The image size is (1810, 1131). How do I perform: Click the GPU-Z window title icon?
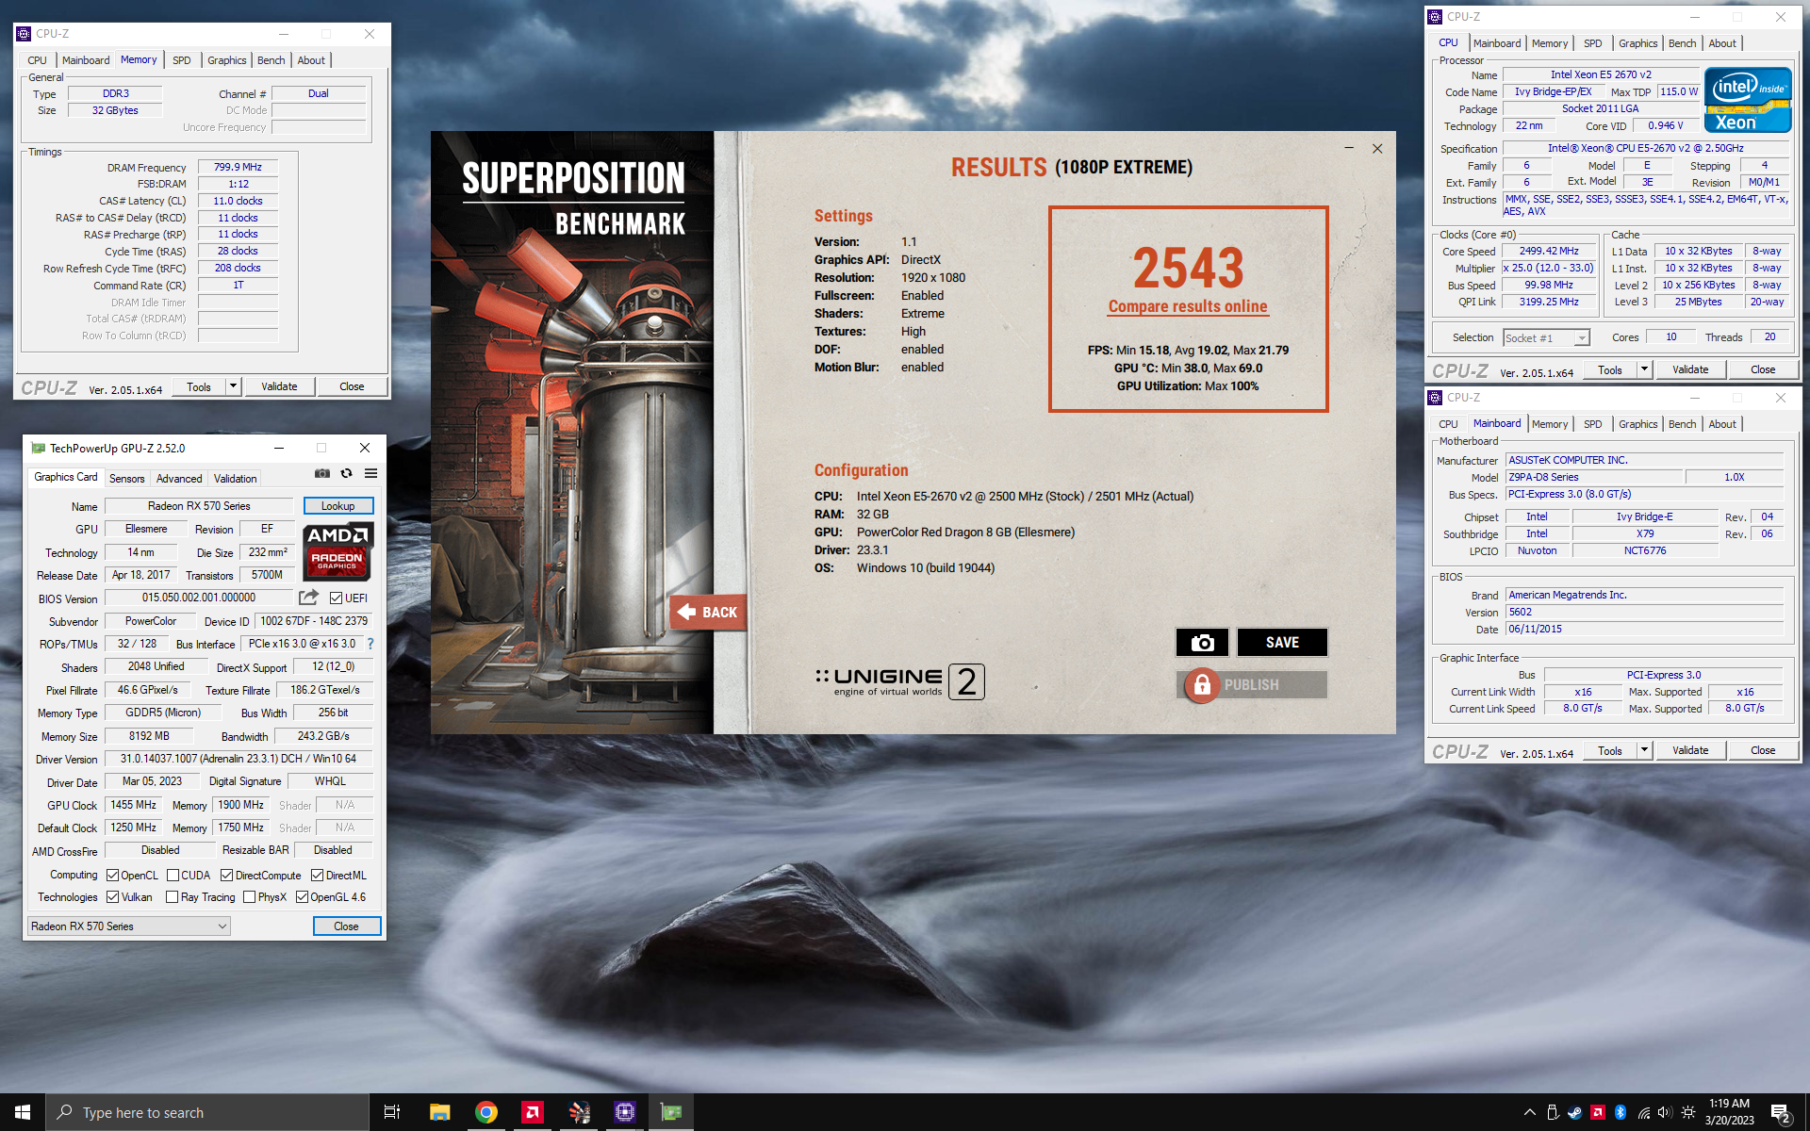[x=38, y=448]
